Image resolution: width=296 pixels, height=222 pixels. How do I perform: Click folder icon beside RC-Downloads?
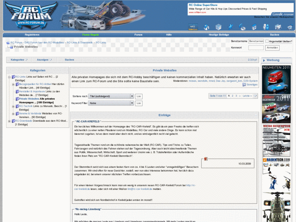13,121
